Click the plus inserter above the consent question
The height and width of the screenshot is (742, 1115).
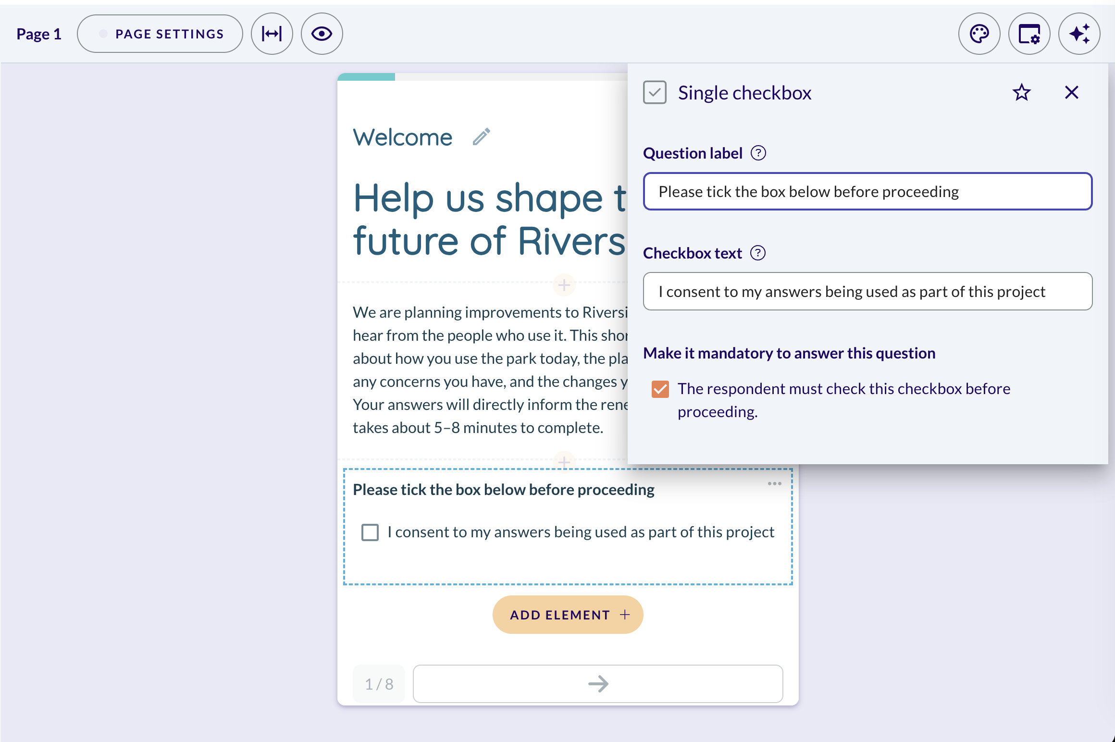564,461
